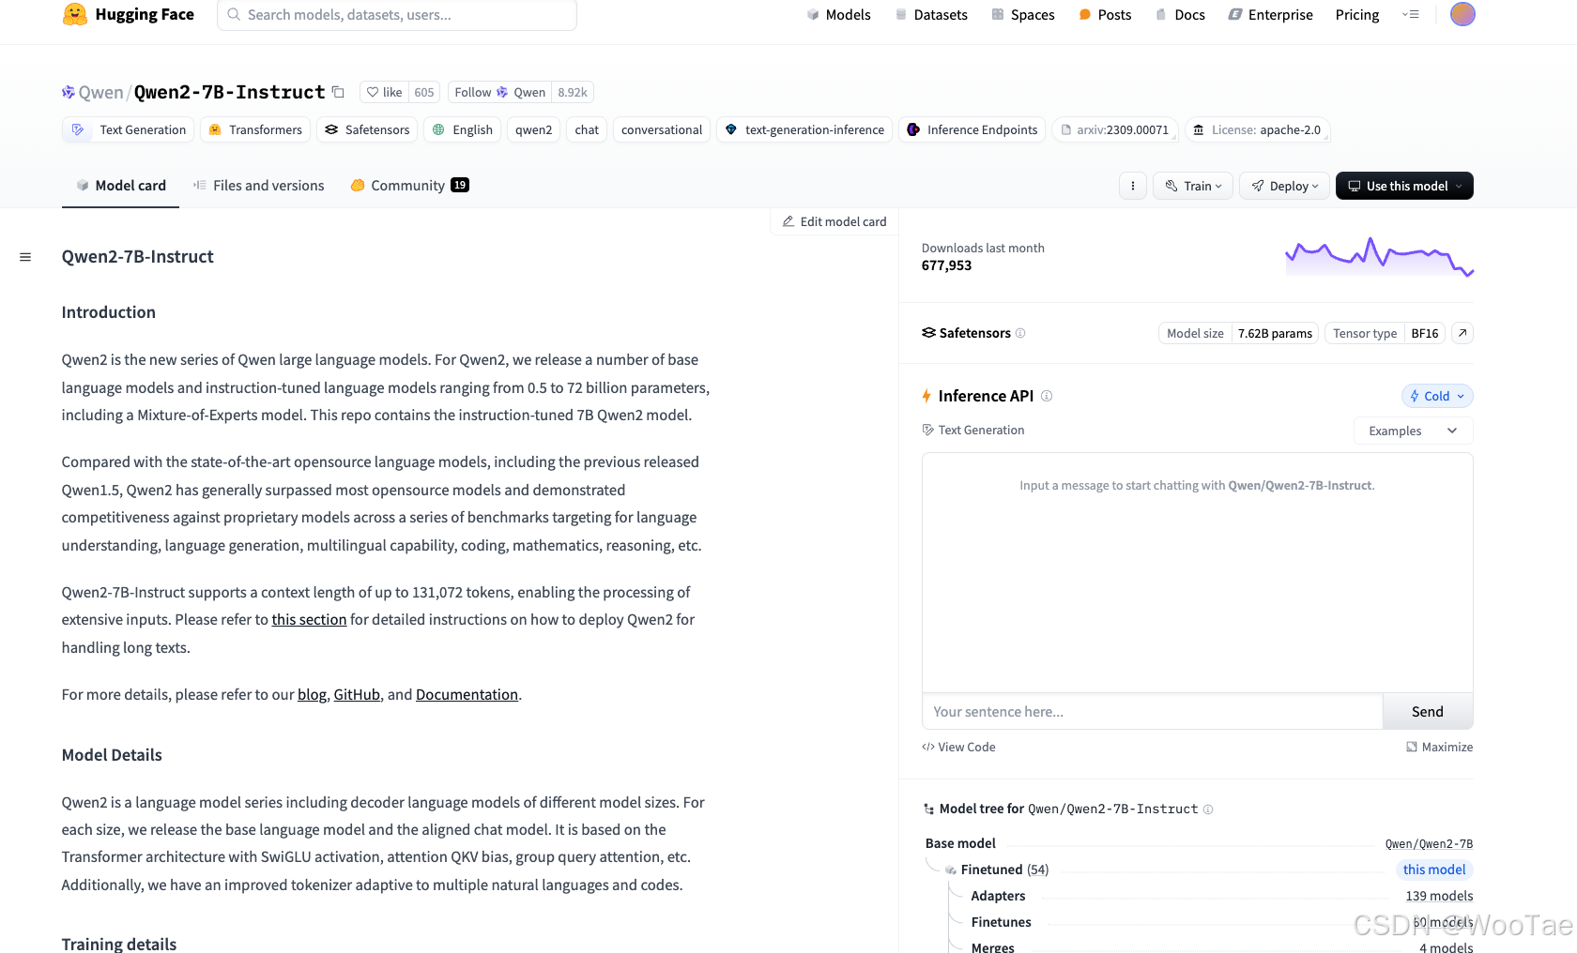Open the Enterprise navigation link
The image size is (1577, 953).
pyautogui.click(x=1271, y=15)
